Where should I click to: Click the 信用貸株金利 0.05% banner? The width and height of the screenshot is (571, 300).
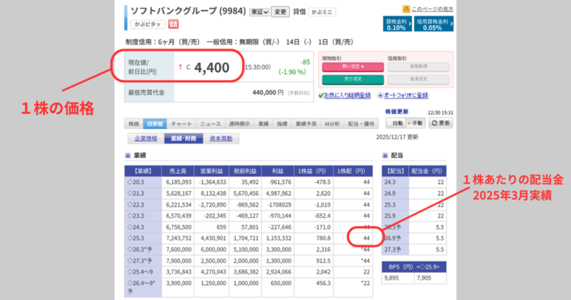click(x=431, y=24)
